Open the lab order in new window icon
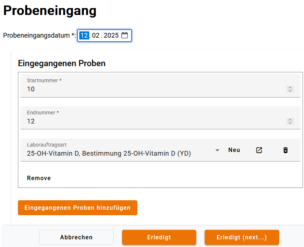The height and width of the screenshot is (247, 304). tap(259, 150)
